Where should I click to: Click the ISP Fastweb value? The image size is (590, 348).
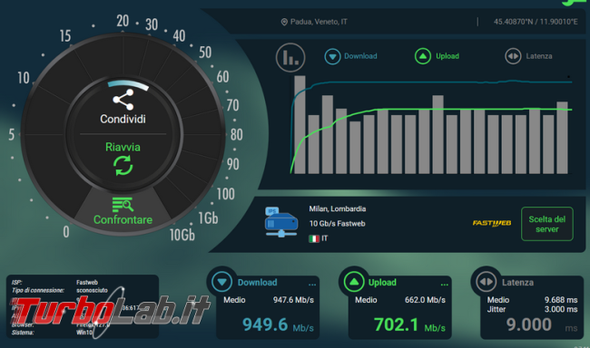[x=87, y=282]
